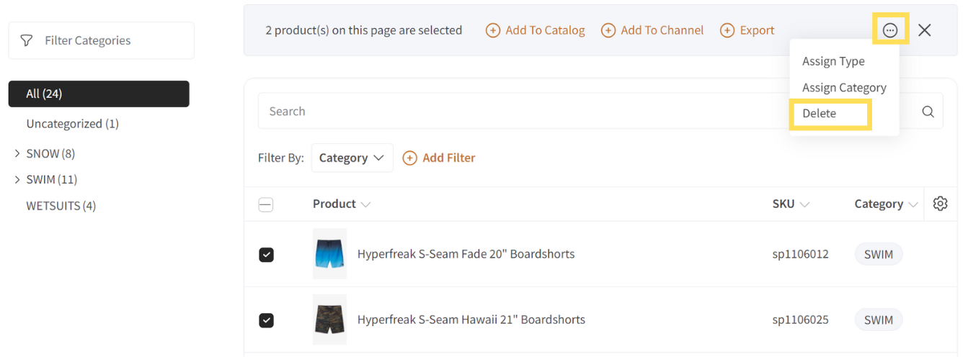Screen dimensions: 968x362
Task: Export the selected products
Action: 747,30
